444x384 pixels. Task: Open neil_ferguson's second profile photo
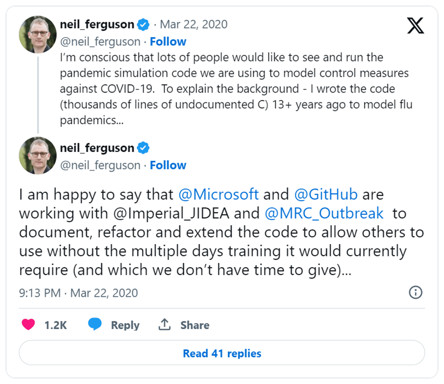click(x=38, y=155)
